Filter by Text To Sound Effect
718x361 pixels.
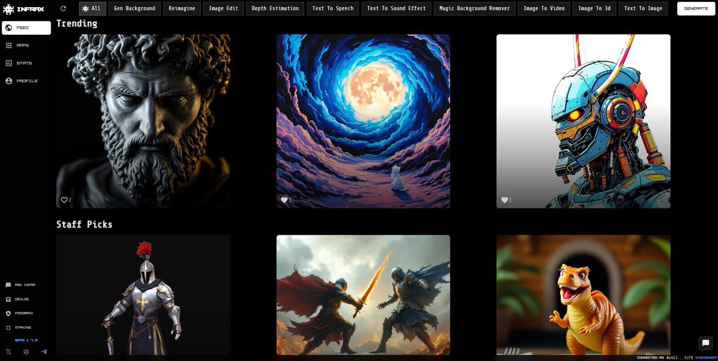(x=396, y=8)
